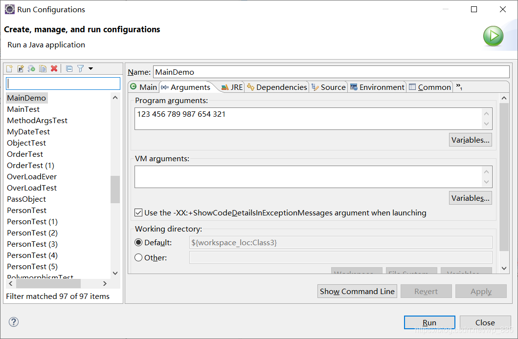Select the PersonTest (5) configuration
The width and height of the screenshot is (518, 339).
[x=32, y=266]
